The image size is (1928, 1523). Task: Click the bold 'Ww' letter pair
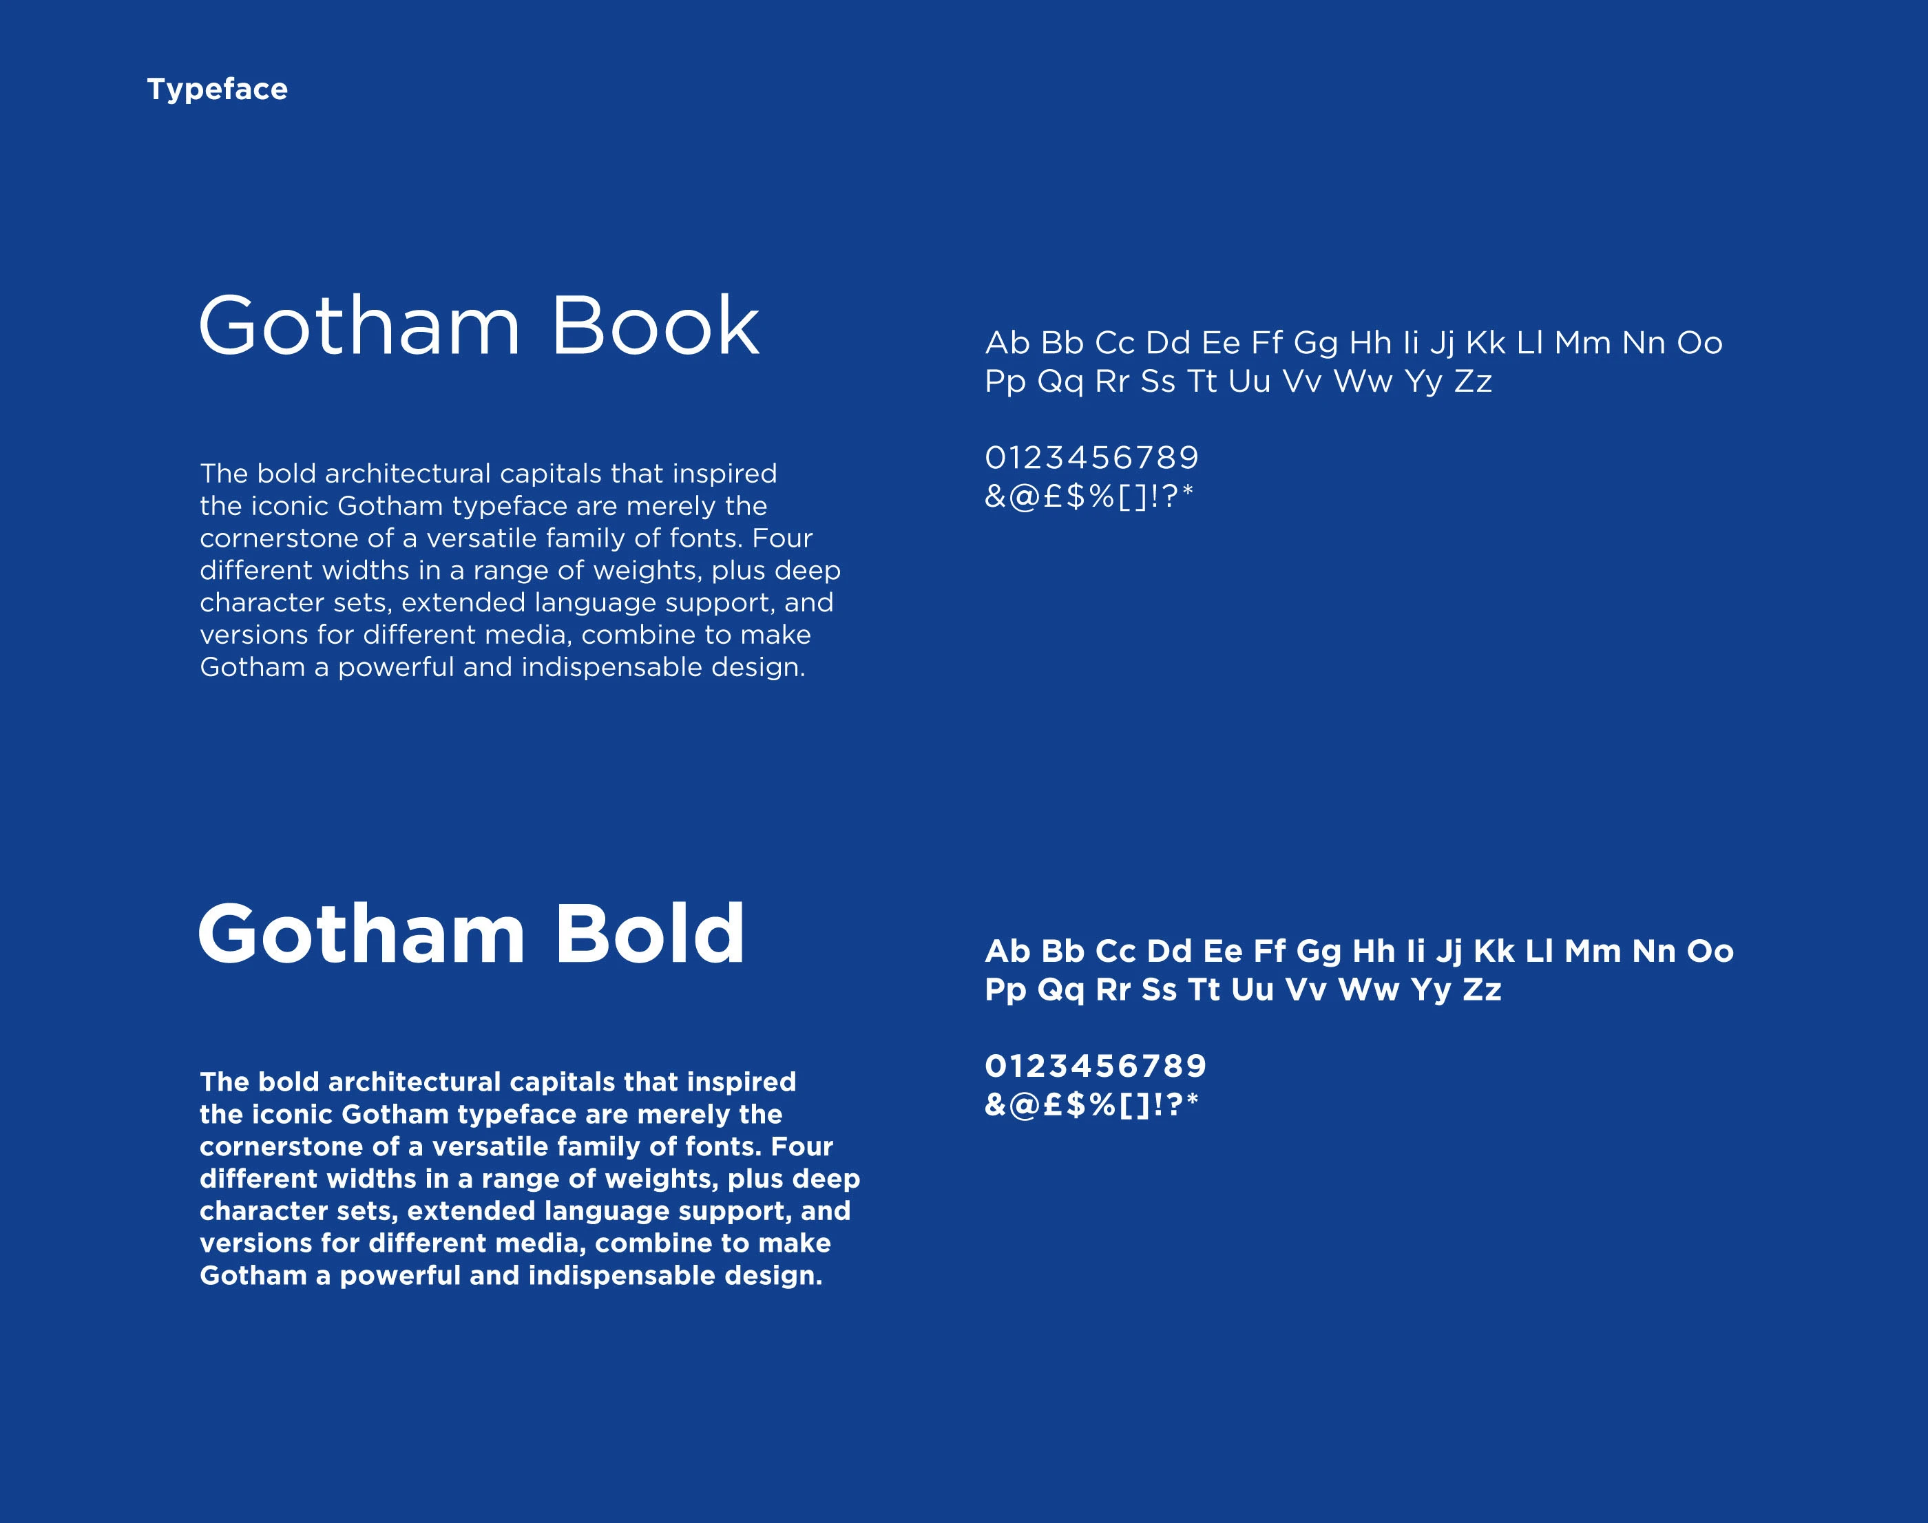(1368, 990)
